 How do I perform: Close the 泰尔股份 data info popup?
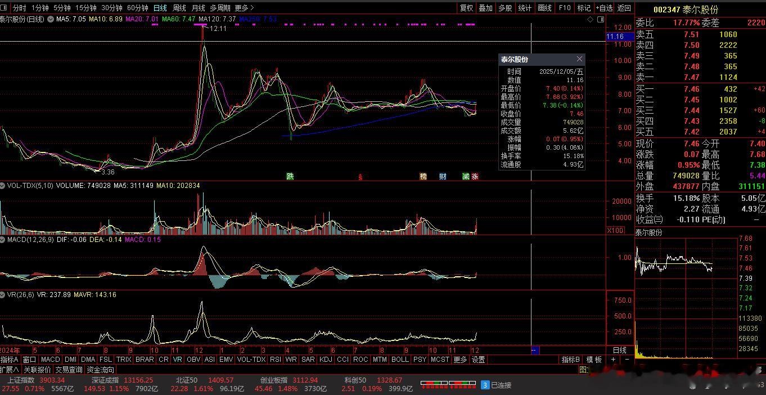(579, 59)
